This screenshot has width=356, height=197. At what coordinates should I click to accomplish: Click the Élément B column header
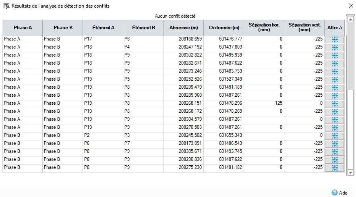pyautogui.click(x=143, y=28)
